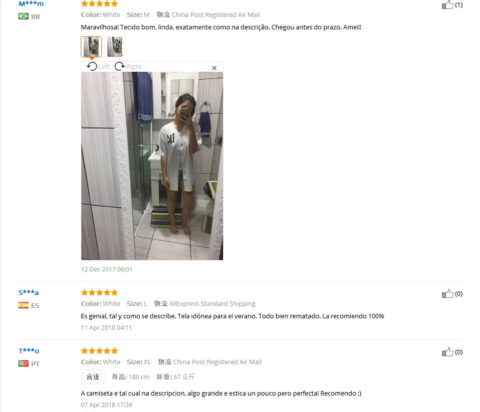The width and height of the screenshot is (480, 412).
Task: Like the review by S***a
Action: point(448,294)
